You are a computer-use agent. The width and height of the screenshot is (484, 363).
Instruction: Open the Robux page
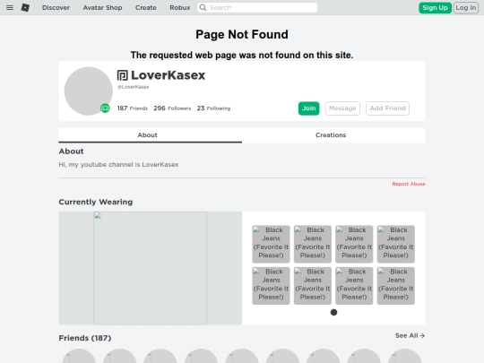coord(180,8)
